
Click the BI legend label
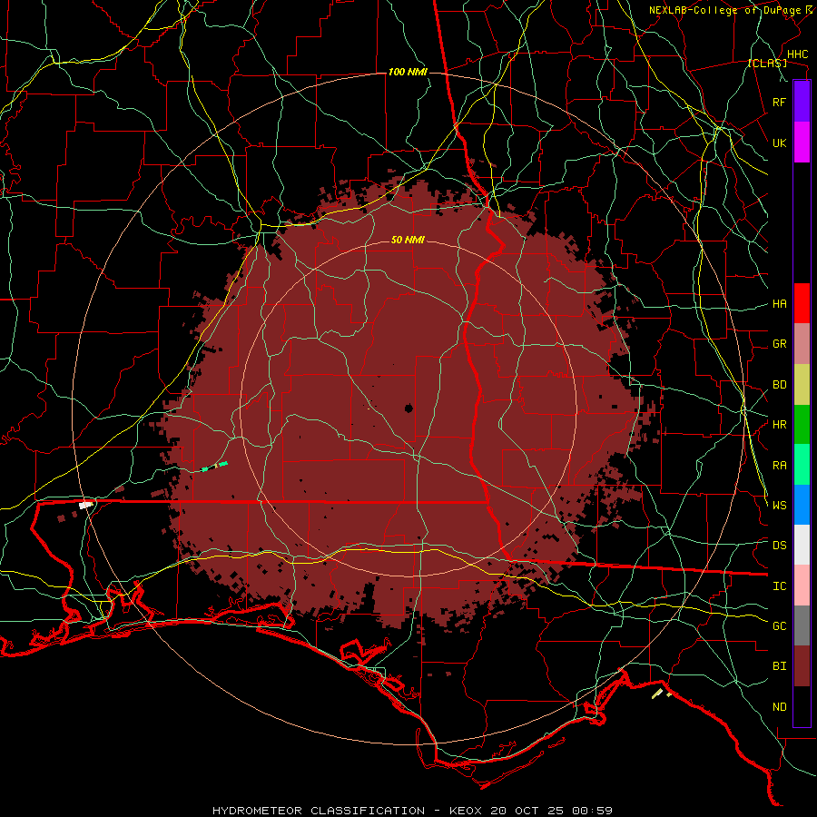click(x=779, y=666)
